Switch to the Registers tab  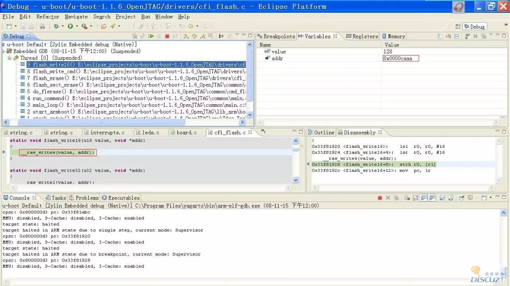pyautogui.click(x=362, y=36)
